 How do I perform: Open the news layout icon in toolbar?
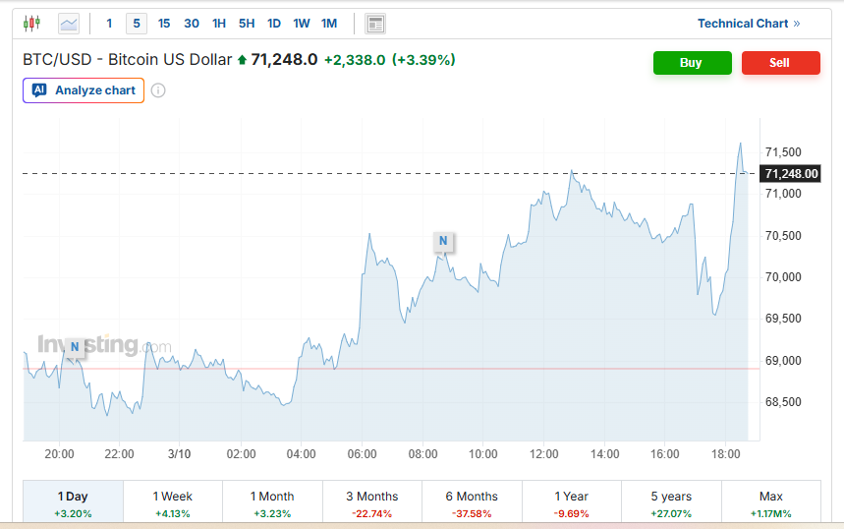[x=374, y=24]
